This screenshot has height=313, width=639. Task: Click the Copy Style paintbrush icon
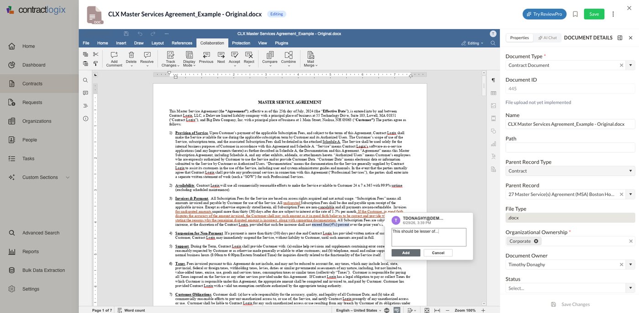pos(95,63)
